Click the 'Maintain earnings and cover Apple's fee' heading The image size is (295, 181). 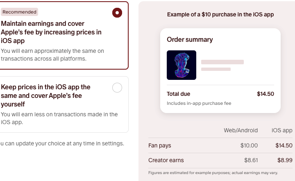[x=51, y=32]
